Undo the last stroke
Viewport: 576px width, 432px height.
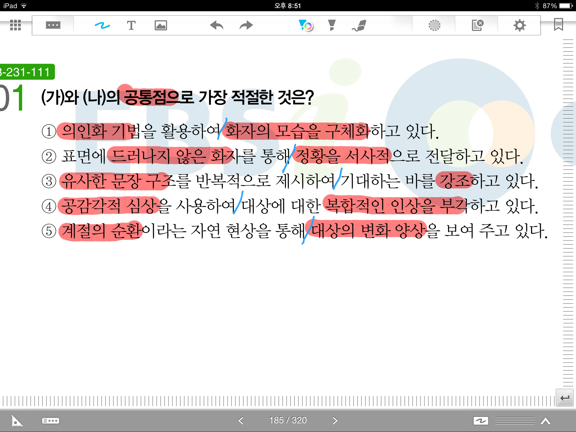click(x=217, y=25)
